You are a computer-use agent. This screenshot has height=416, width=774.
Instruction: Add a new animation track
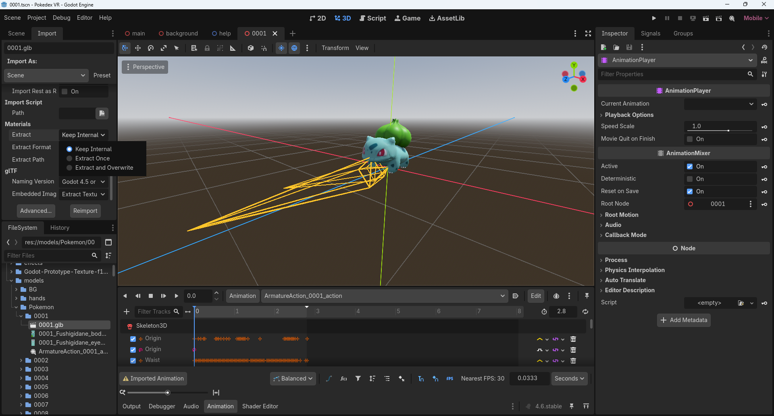coord(127,312)
